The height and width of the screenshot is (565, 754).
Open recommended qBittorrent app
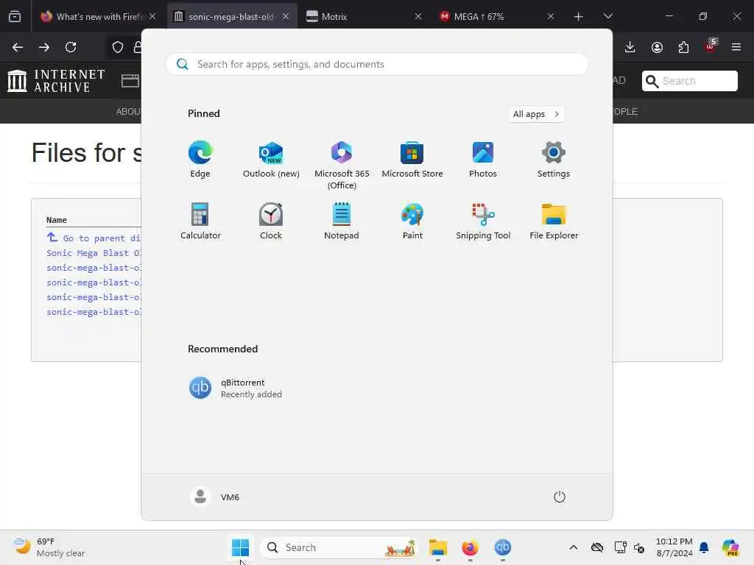(236, 388)
